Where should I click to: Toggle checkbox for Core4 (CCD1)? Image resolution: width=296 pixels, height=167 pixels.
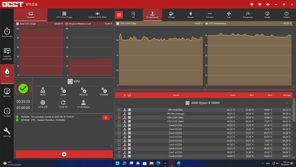pyautogui.click(x=119, y=141)
